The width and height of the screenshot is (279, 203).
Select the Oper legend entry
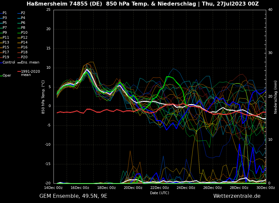tap(7, 76)
